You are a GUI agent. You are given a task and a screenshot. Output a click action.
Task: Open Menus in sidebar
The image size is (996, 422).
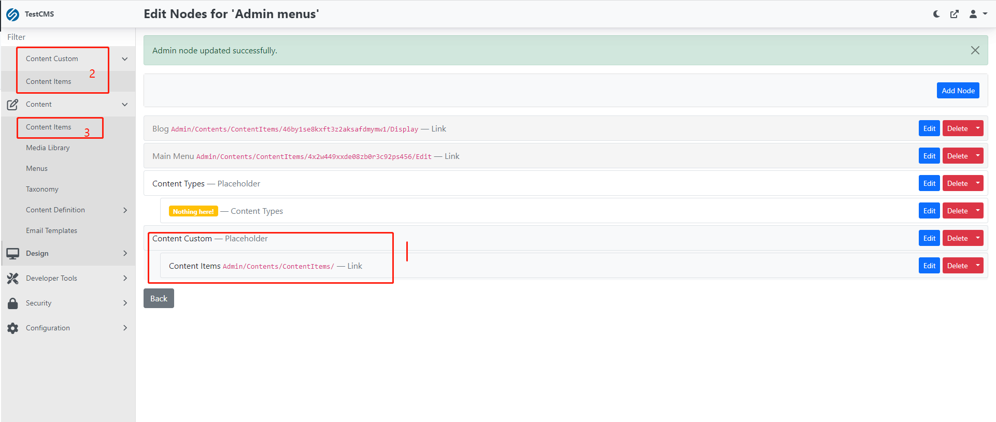37,168
